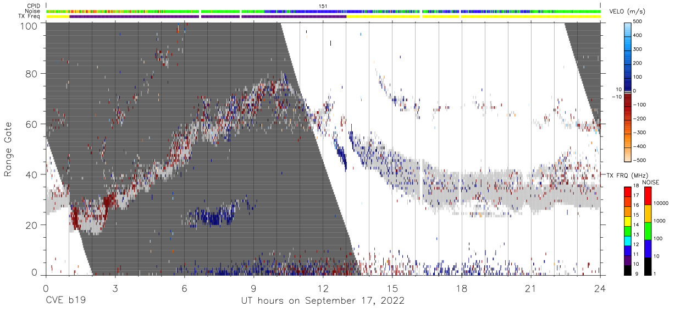Click the Range Gate tick label "20"

click(x=32, y=225)
